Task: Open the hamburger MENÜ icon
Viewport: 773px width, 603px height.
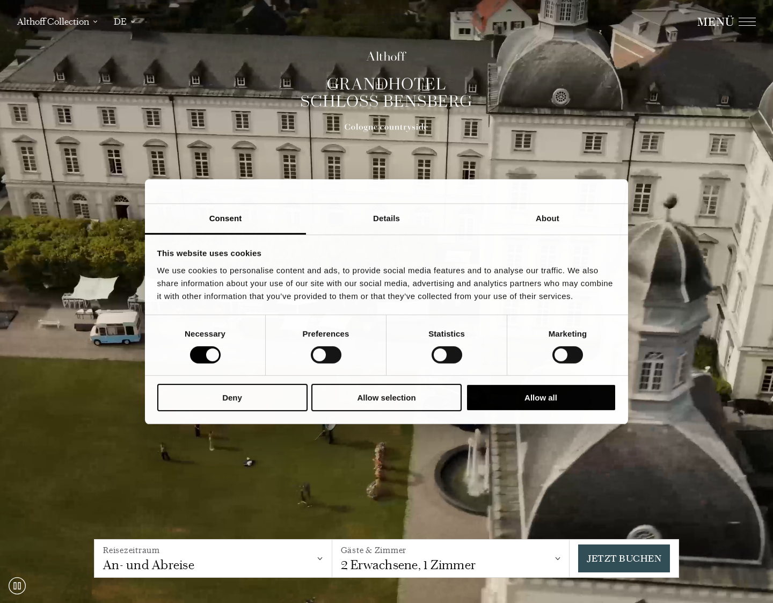Action: [x=747, y=21]
